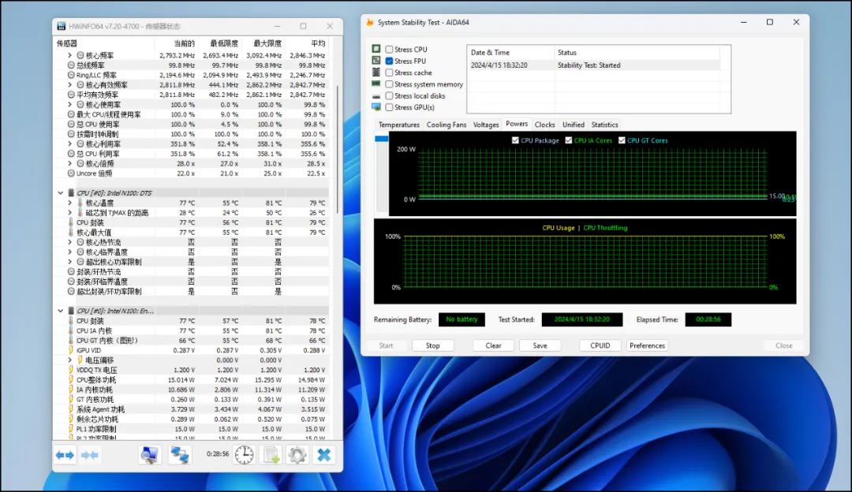Click the network computers remote icon in HWiNFO
This screenshot has width=852, height=492.
coord(179,455)
